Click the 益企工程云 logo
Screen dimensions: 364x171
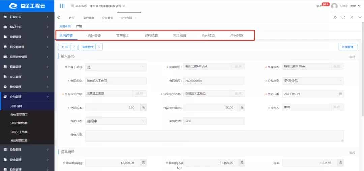pos(27,6)
